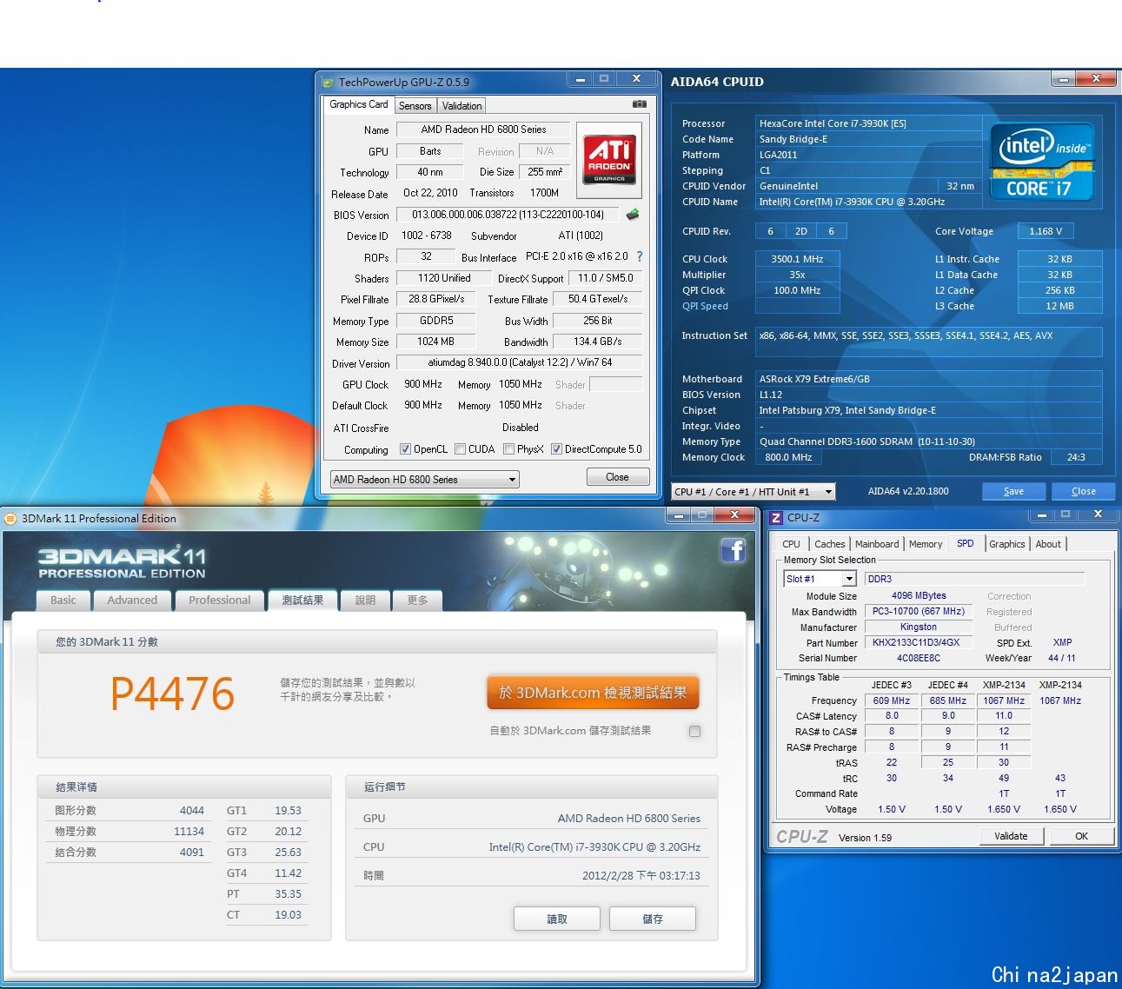Switch to the Caches tab in CPU-Z
This screenshot has width=1122, height=989.
(829, 544)
